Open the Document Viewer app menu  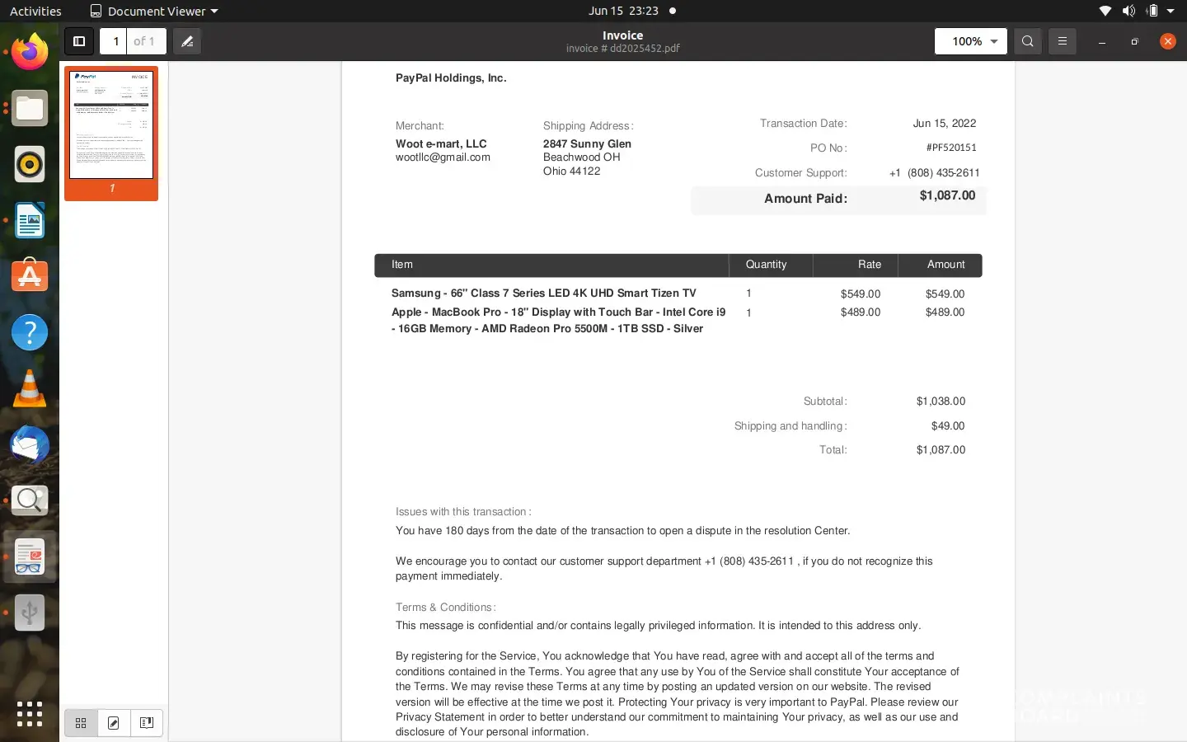click(x=154, y=11)
